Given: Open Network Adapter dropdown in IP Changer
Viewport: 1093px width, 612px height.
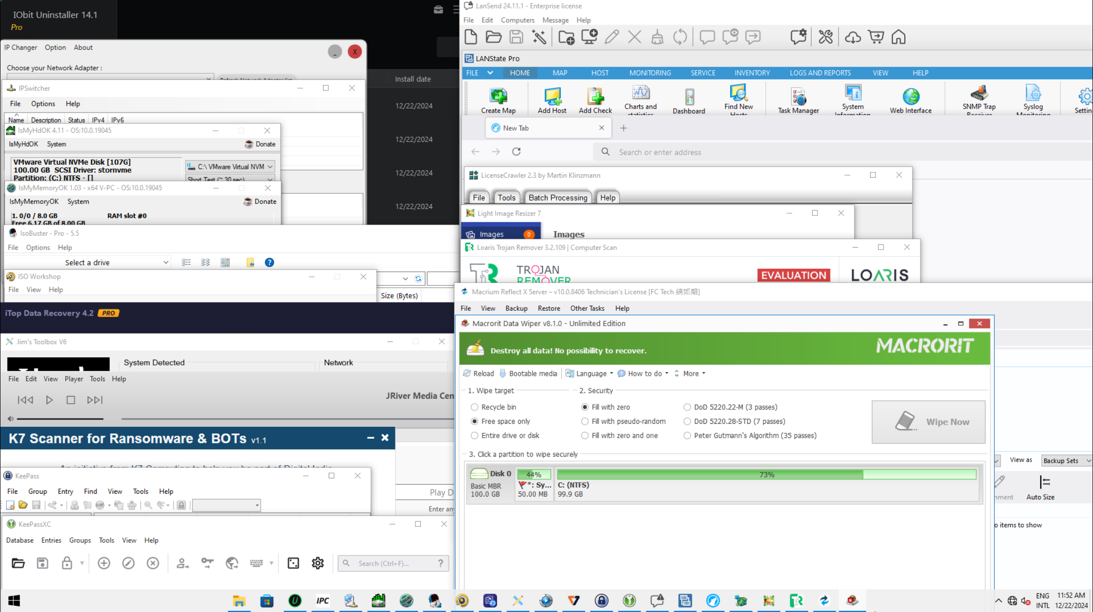Looking at the screenshot, I should click(x=110, y=77).
